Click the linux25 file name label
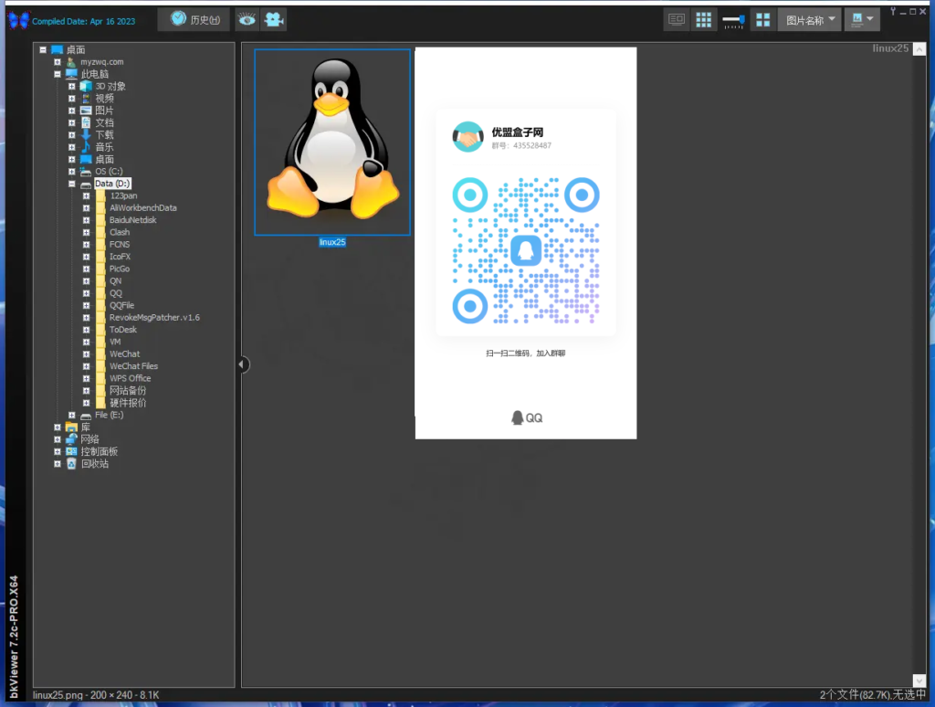Screen dimensions: 935x707 [332, 242]
